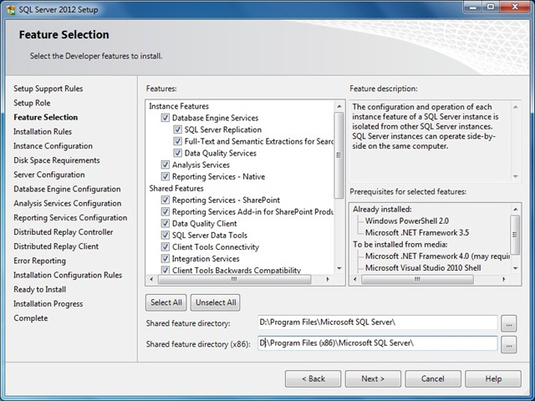The width and height of the screenshot is (535, 401).
Task: Browse for Shared feature directory
Action: click(x=509, y=323)
